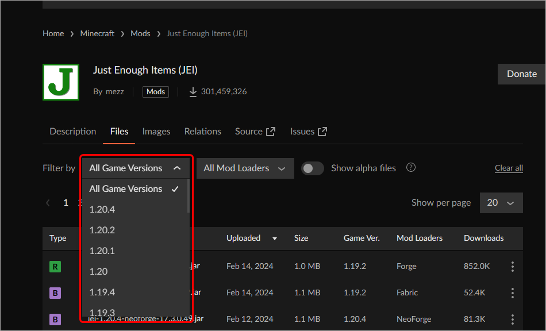Go to the Home breadcrumb
Screen dimensions: 546x331
53,33
